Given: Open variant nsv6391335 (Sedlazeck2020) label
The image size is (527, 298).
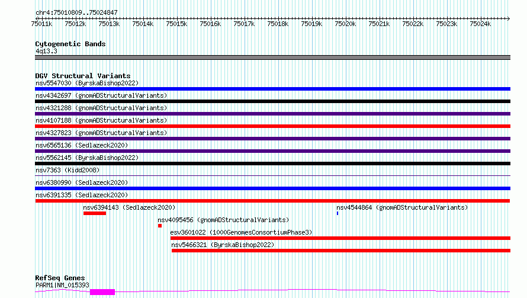Looking at the screenshot, I should tap(82, 195).
